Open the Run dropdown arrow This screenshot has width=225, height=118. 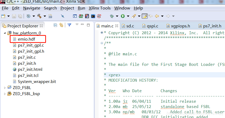click(x=128, y=16)
